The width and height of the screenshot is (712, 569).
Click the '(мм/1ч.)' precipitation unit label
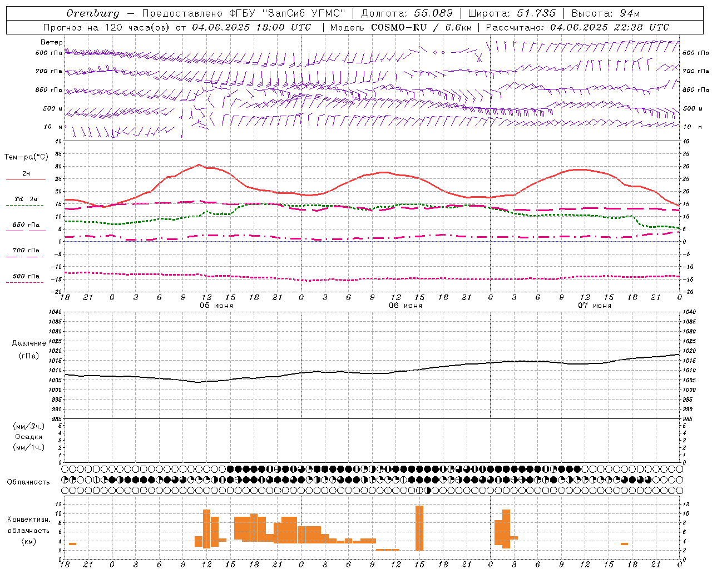29,447
